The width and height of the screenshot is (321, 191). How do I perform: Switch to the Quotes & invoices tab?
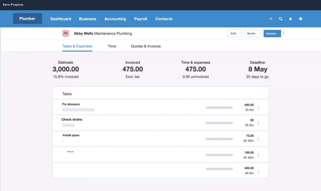click(146, 46)
